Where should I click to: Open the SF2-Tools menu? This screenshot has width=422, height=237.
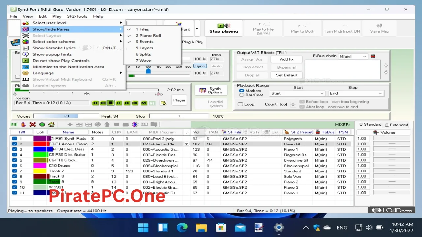77,16
